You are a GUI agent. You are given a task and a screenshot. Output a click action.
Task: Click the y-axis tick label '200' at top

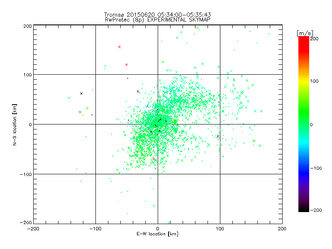tap(27, 26)
